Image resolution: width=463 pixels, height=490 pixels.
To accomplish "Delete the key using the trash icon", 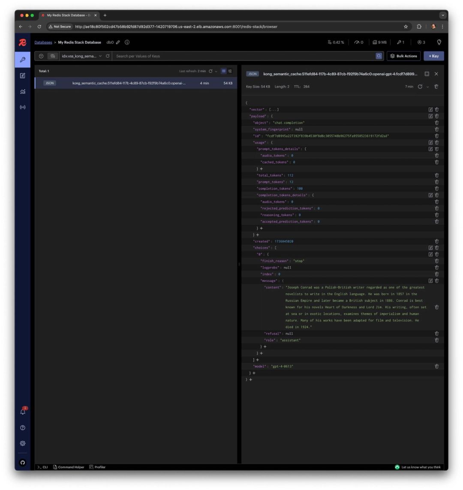I will point(436,87).
